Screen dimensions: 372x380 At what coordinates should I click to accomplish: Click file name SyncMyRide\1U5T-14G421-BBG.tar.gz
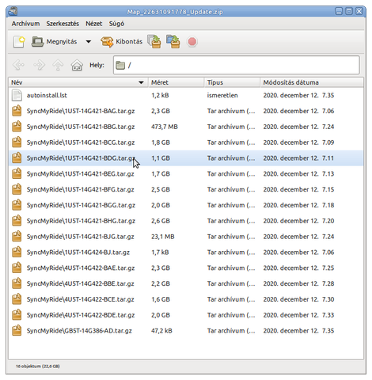tap(81, 127)
